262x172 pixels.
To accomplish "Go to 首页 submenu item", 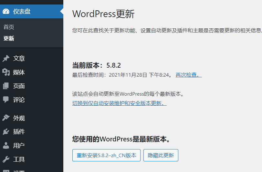I will [9, 27].
